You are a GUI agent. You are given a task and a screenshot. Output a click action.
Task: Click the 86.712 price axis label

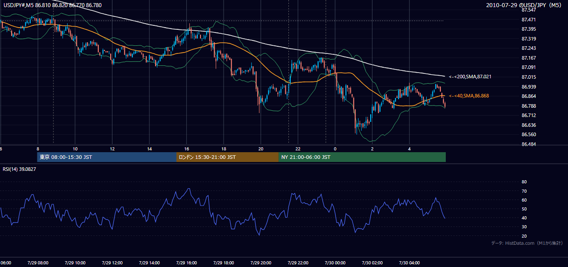[528, 115]
